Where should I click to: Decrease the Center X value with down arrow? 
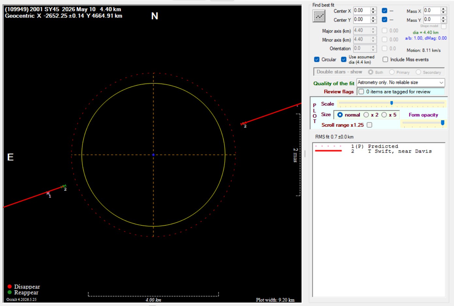tap(373, 13)
